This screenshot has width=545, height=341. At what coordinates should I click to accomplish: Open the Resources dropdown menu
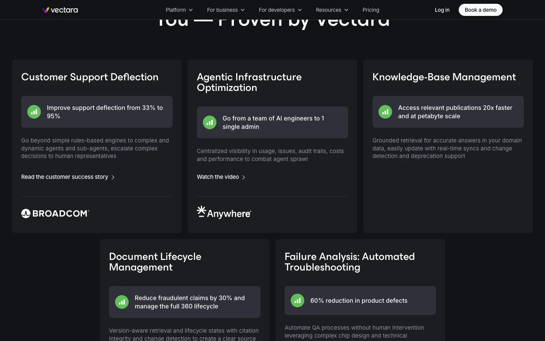pos(332,10)
